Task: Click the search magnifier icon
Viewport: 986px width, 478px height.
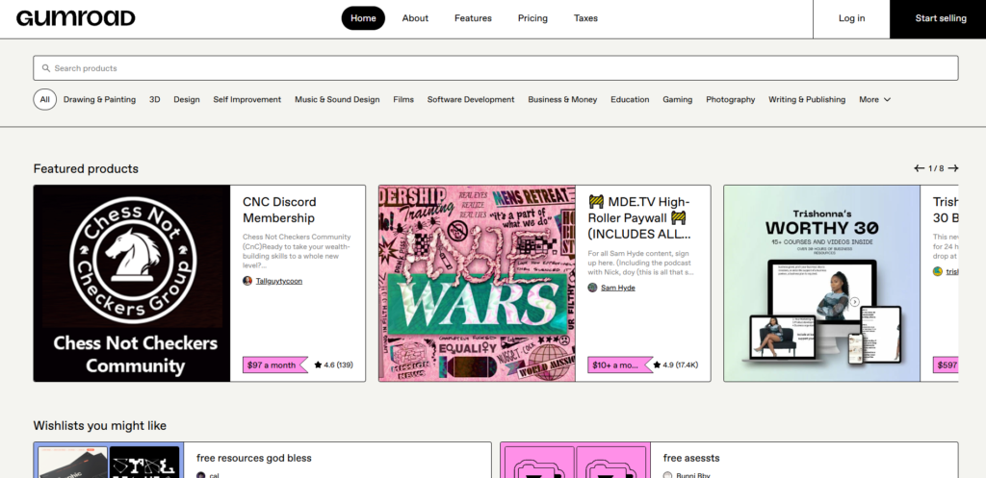Action: (x=46, y=68)
